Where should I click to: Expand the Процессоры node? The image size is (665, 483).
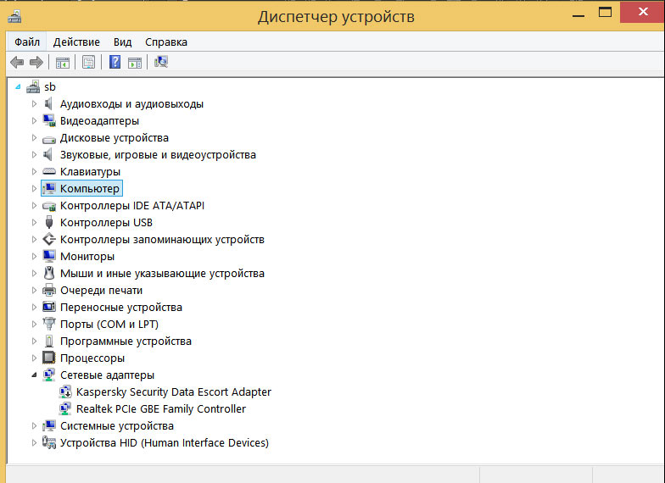(34, 358)
